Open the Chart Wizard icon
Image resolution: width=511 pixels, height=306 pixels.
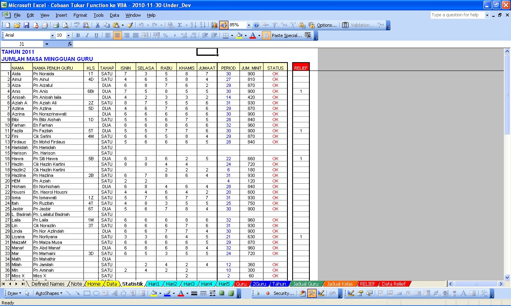214,25
